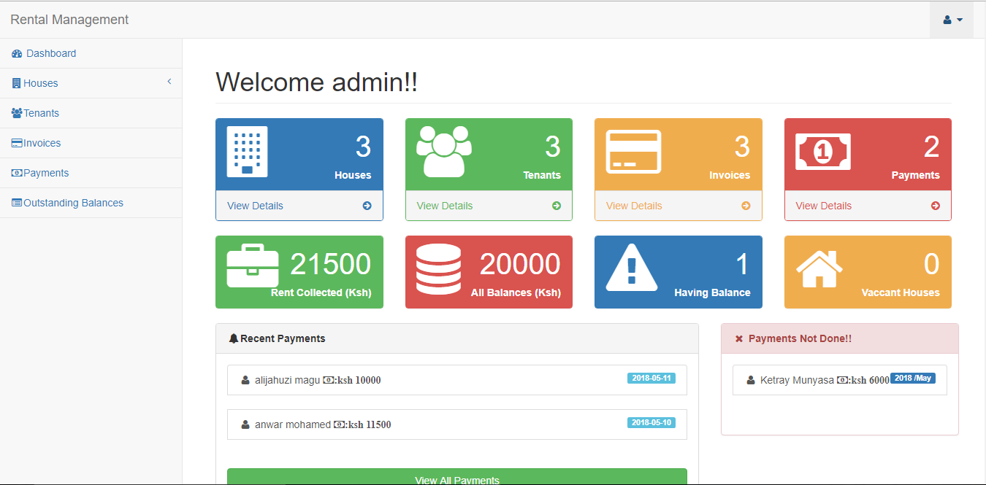Click the green arrow circle icon on Tenants card
The image size is (986, 485).
pos(557,206)
